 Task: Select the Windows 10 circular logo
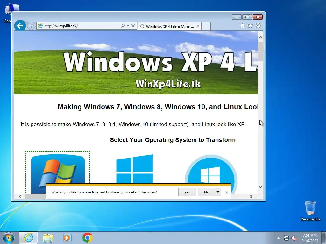click(x=211, y=173)
